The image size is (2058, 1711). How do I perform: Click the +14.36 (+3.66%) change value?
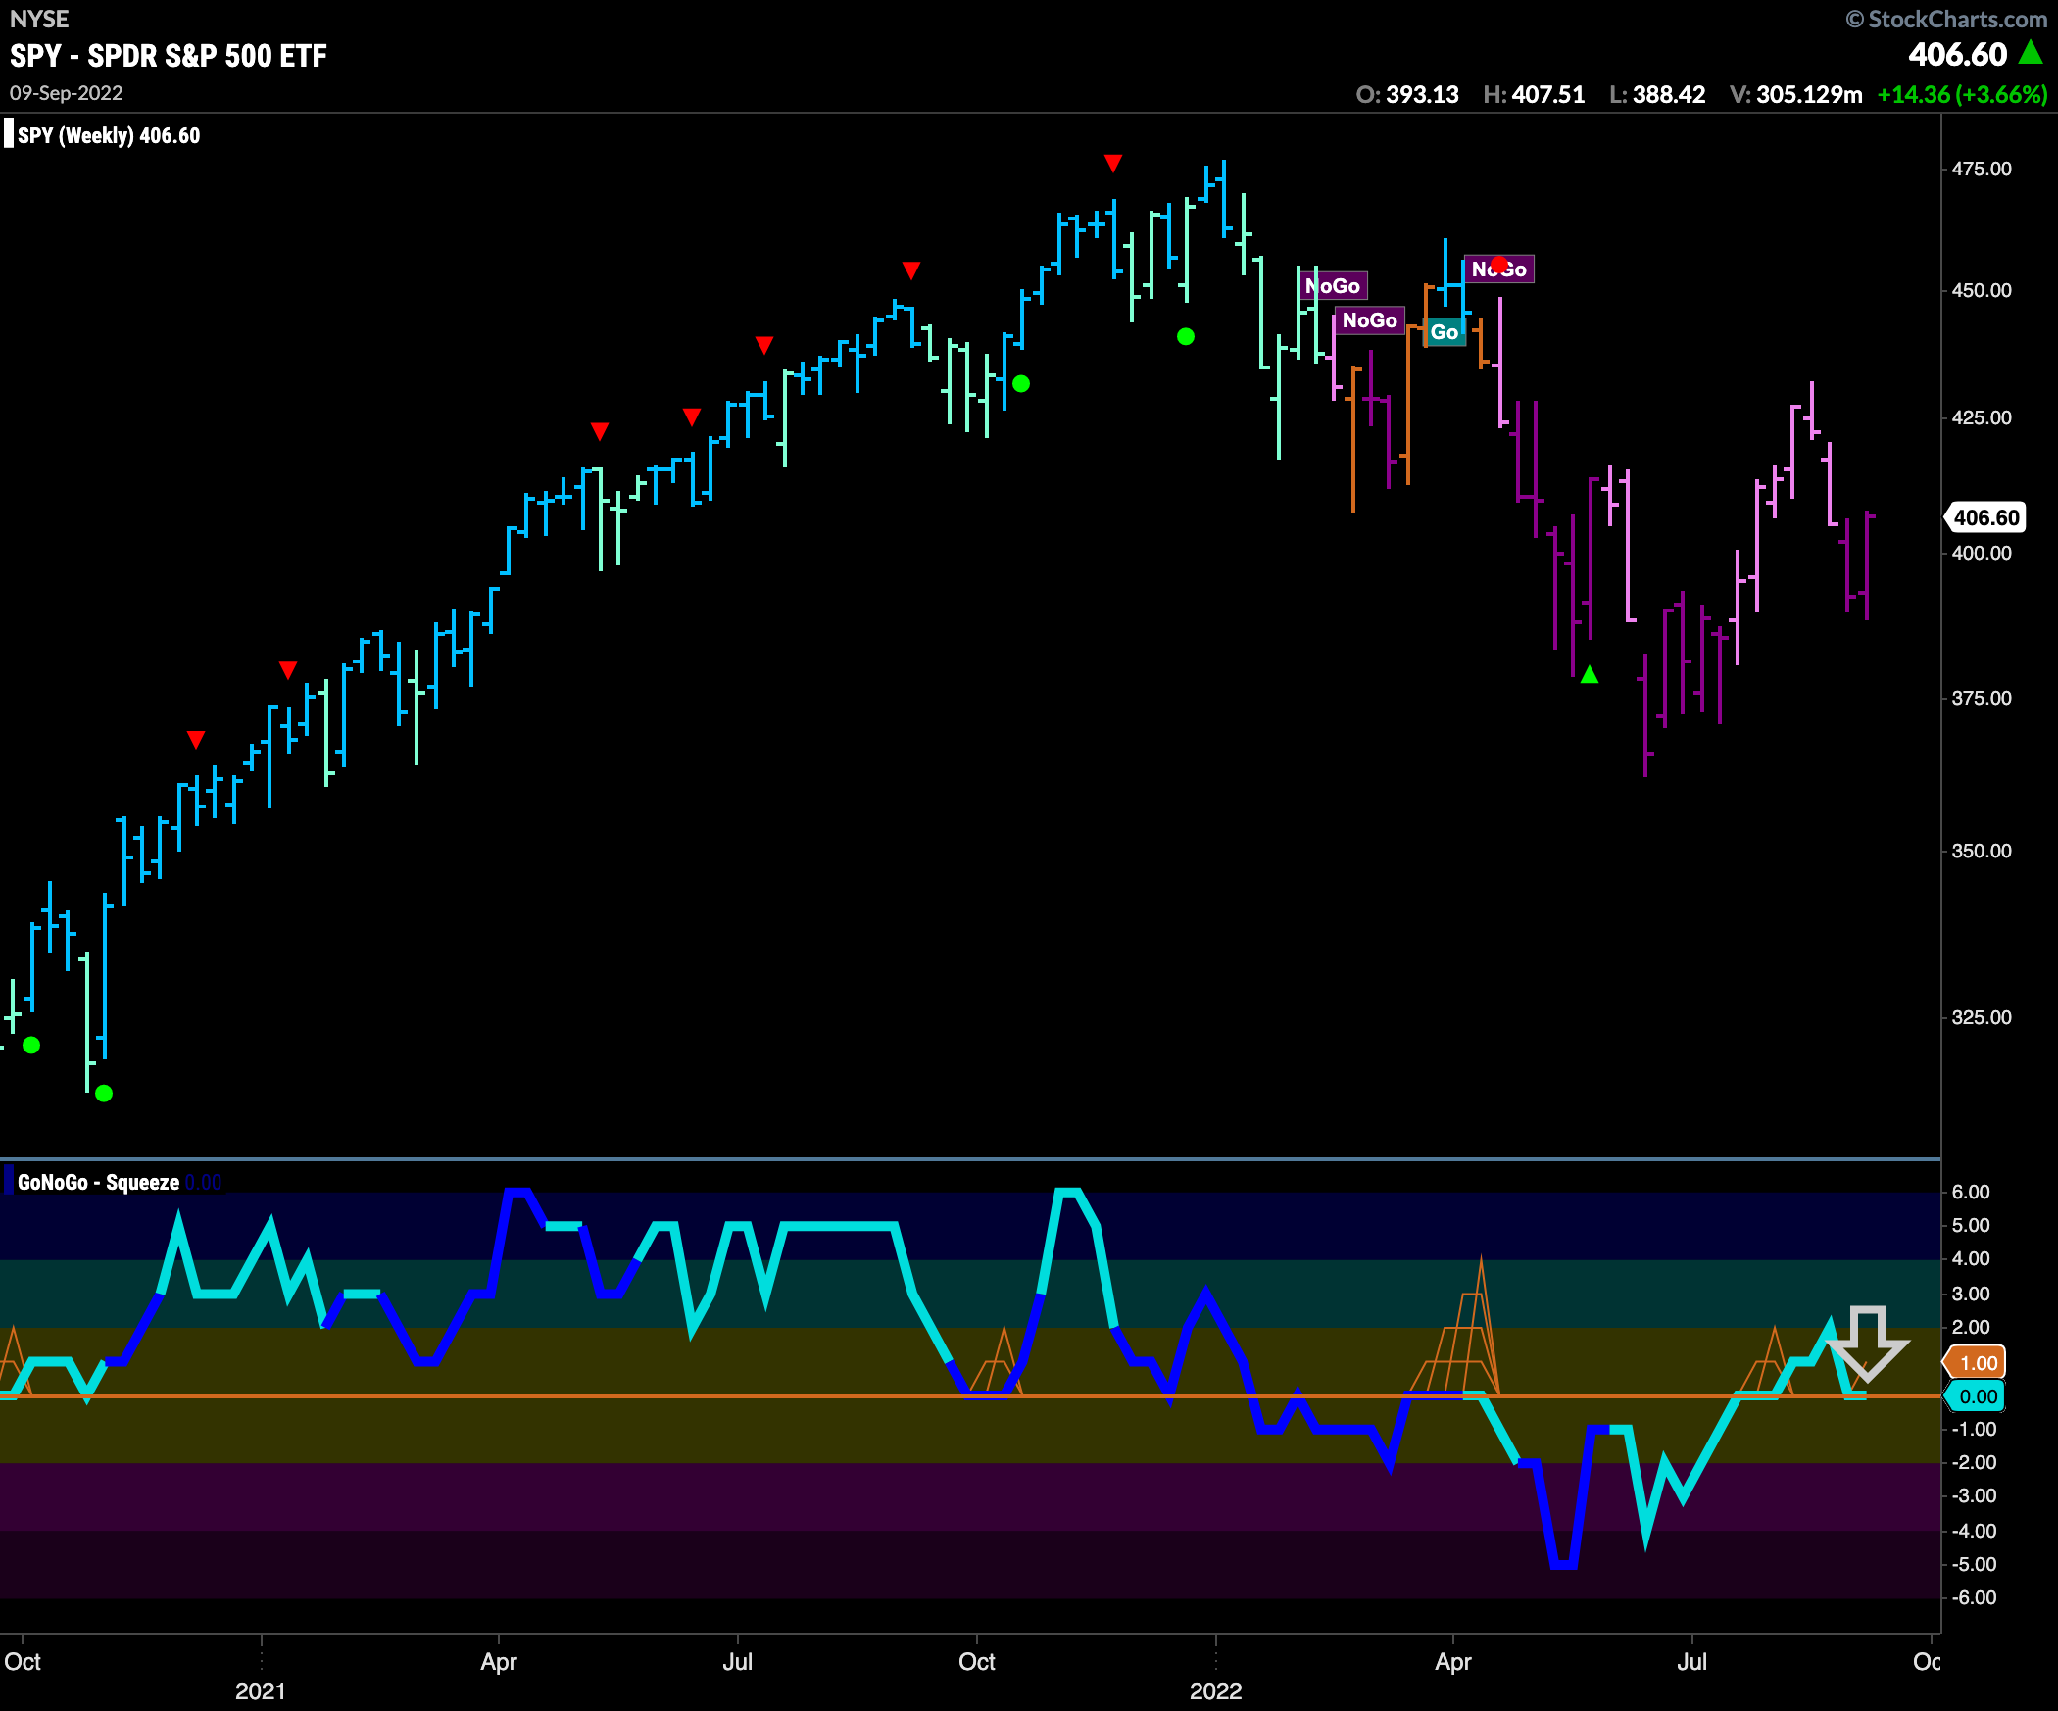[x=1962, y=95]
